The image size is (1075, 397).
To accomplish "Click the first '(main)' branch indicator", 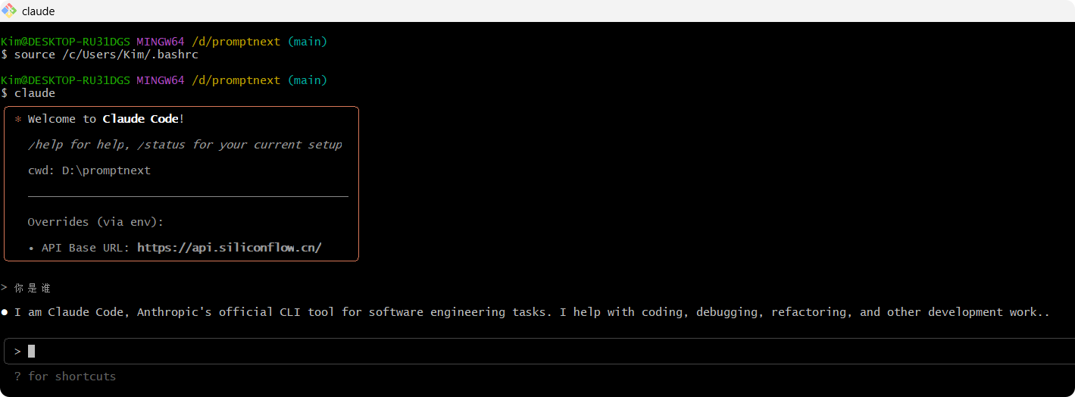I will point(308,42).
